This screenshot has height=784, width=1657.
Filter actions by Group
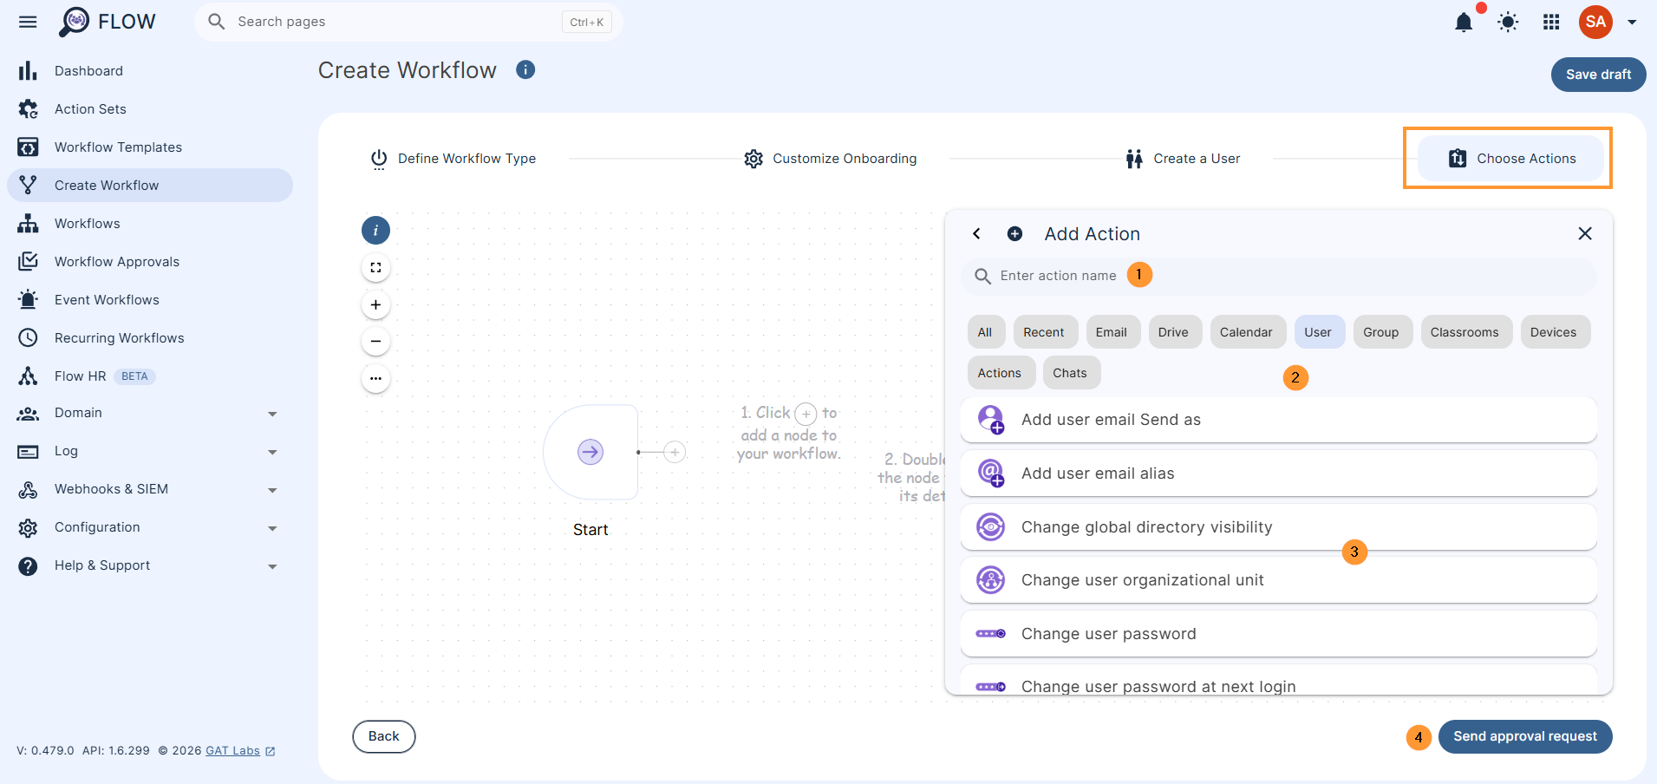1381,332
